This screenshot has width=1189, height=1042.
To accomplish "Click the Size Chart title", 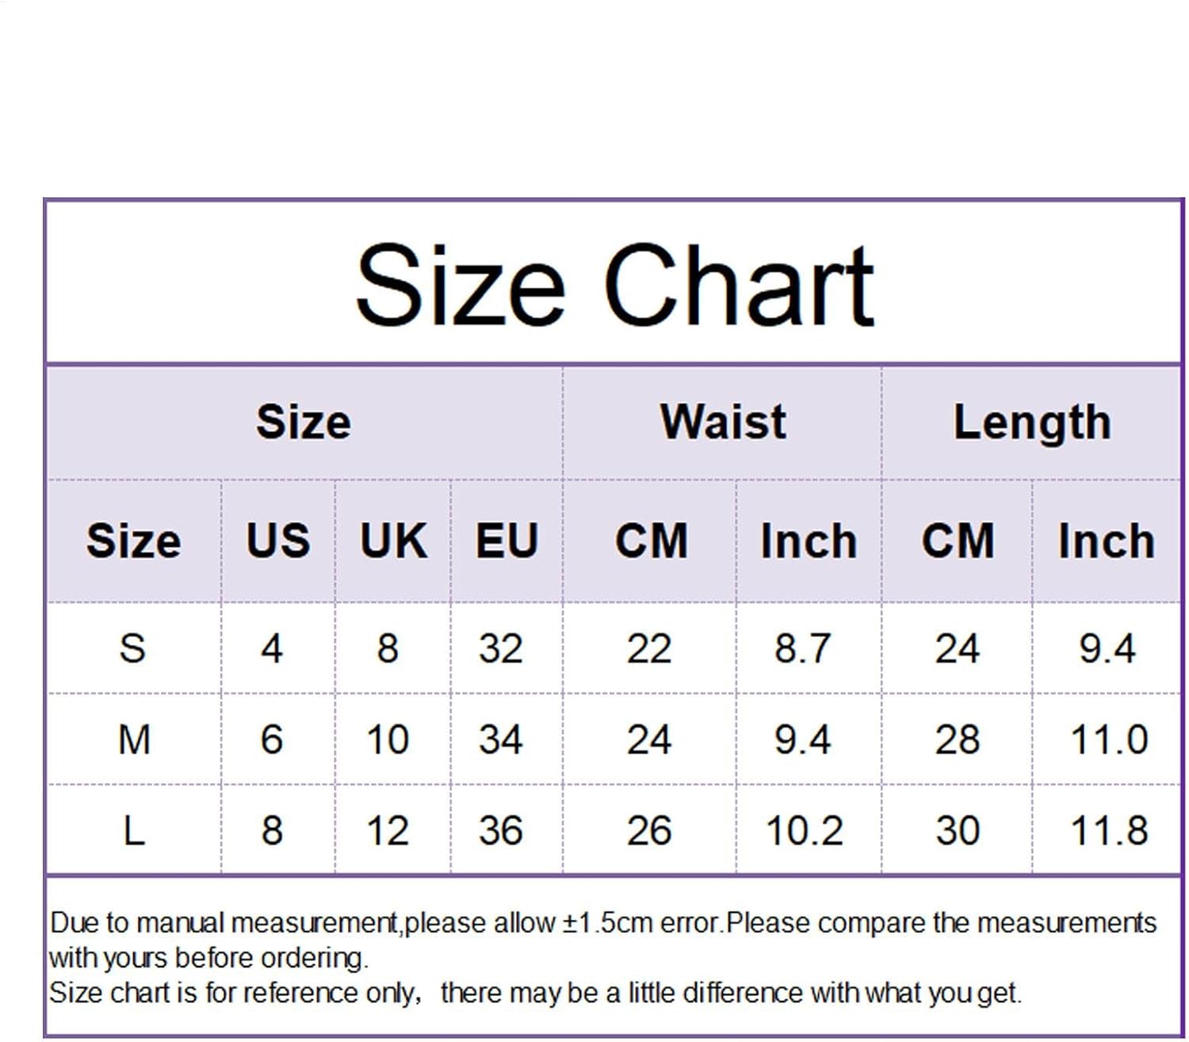I will [x=614, y=285].
